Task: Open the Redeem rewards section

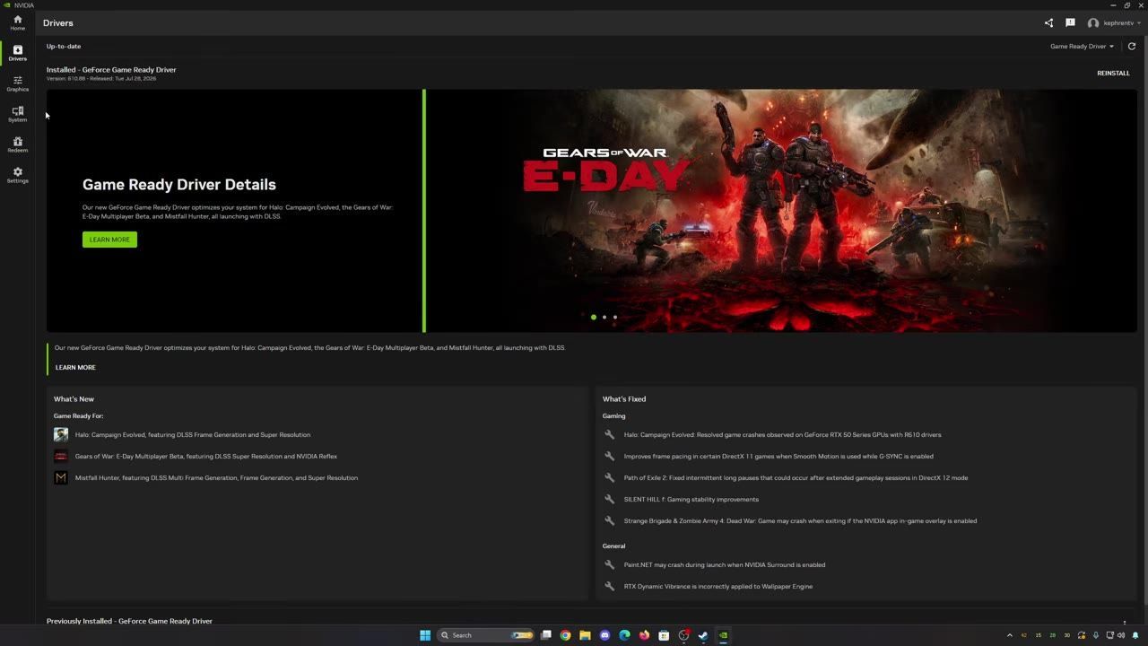Action: click(17, 144)
